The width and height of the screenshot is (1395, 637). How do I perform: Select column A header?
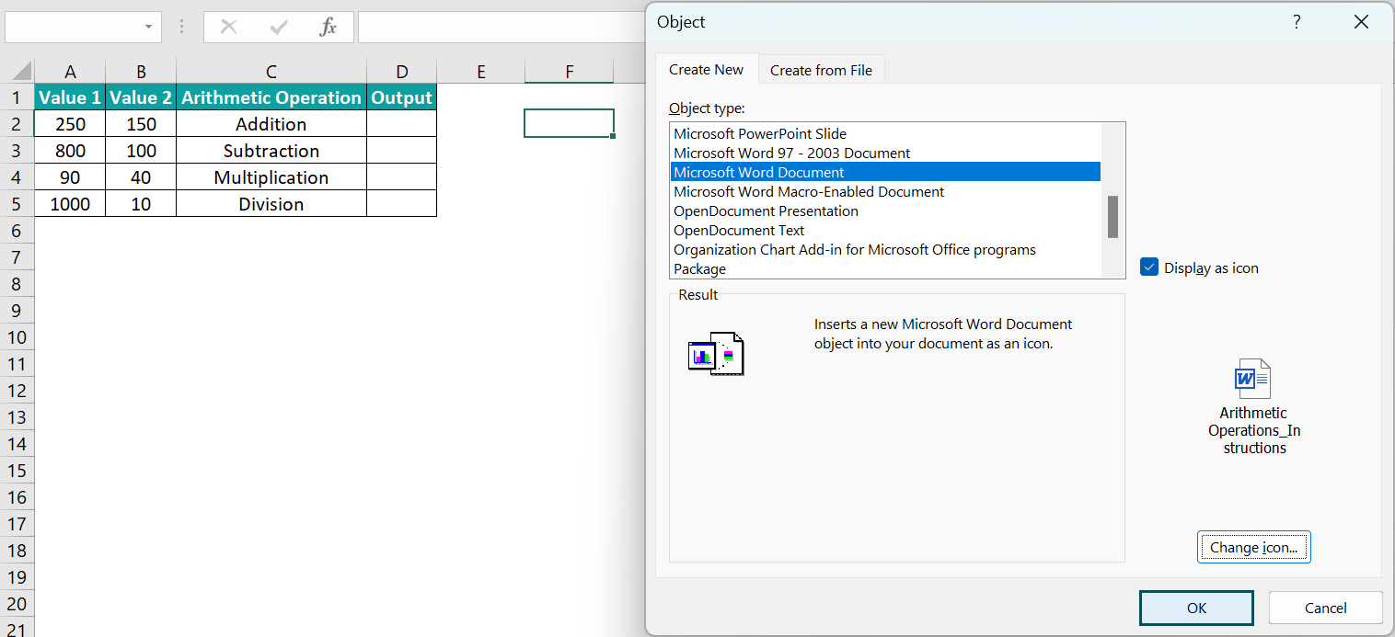coord(70,72)
